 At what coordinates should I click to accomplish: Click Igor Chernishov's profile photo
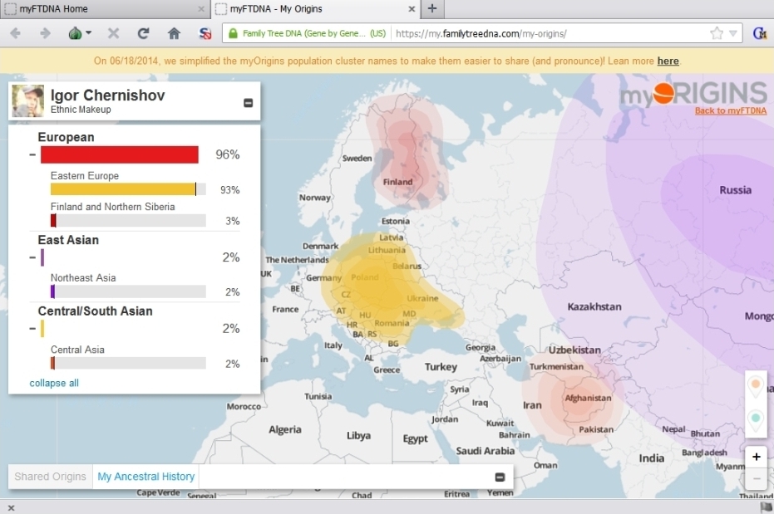pos(27,101)
